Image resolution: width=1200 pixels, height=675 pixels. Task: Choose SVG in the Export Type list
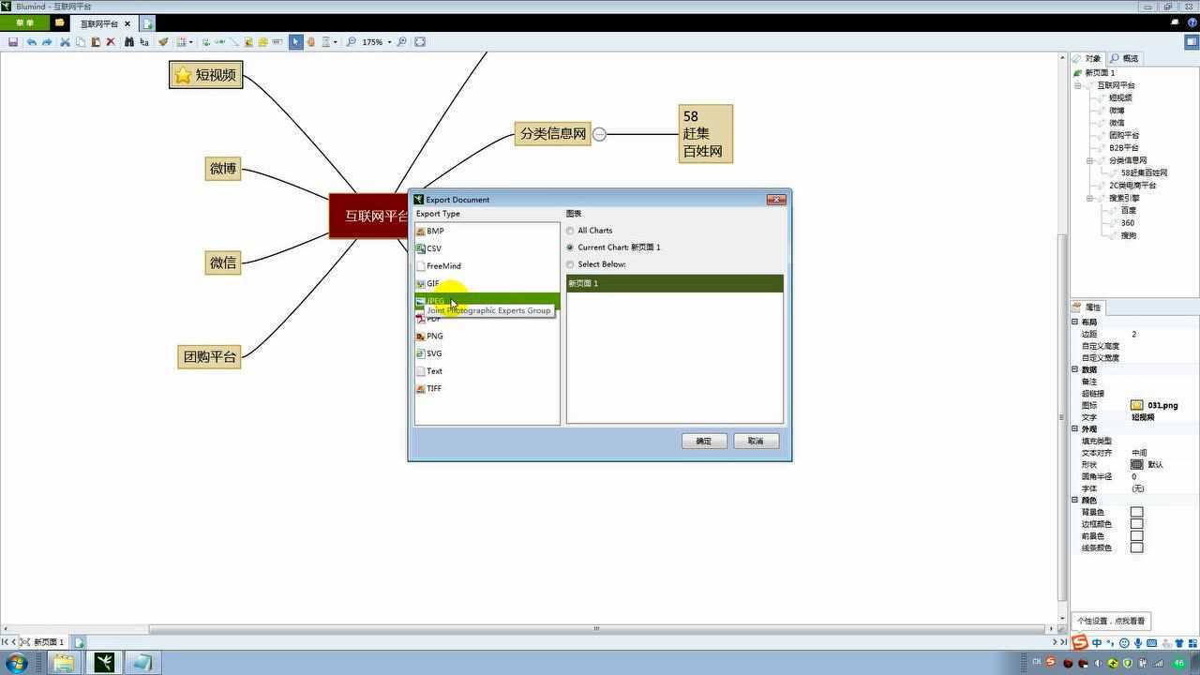pyautogui.click(x=433, y=353)
